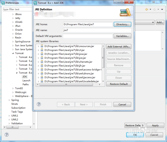Click Add External JARs... button
The width and height of the screenshot is (167, 142).
coord(119,47)
